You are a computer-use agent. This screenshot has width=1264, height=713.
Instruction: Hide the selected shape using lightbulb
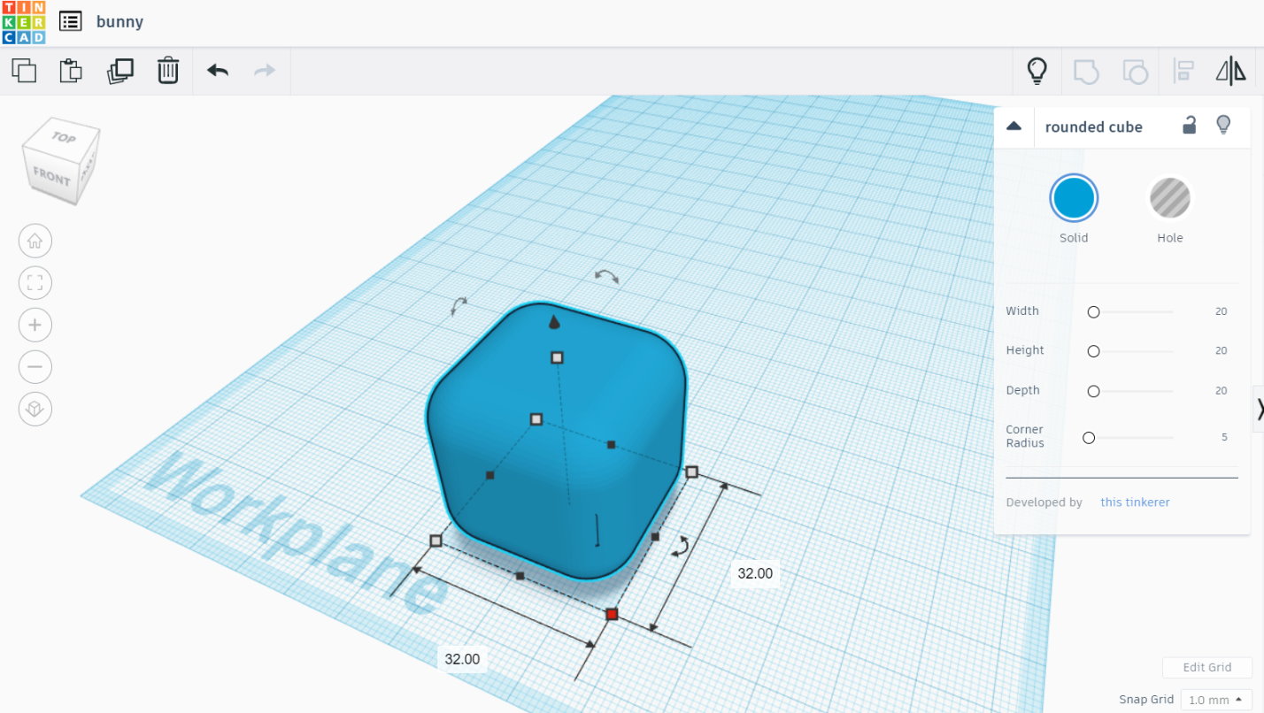point(1223,125)
